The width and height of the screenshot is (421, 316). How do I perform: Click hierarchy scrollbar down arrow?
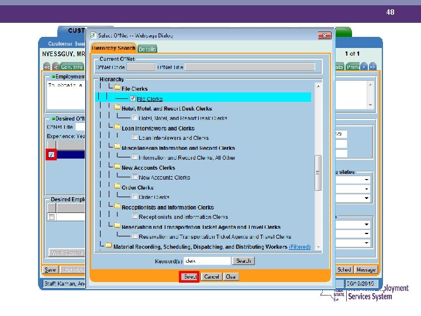click(x=318, y=247)
